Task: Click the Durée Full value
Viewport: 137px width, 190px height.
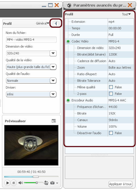Action: tap(111, 35)
